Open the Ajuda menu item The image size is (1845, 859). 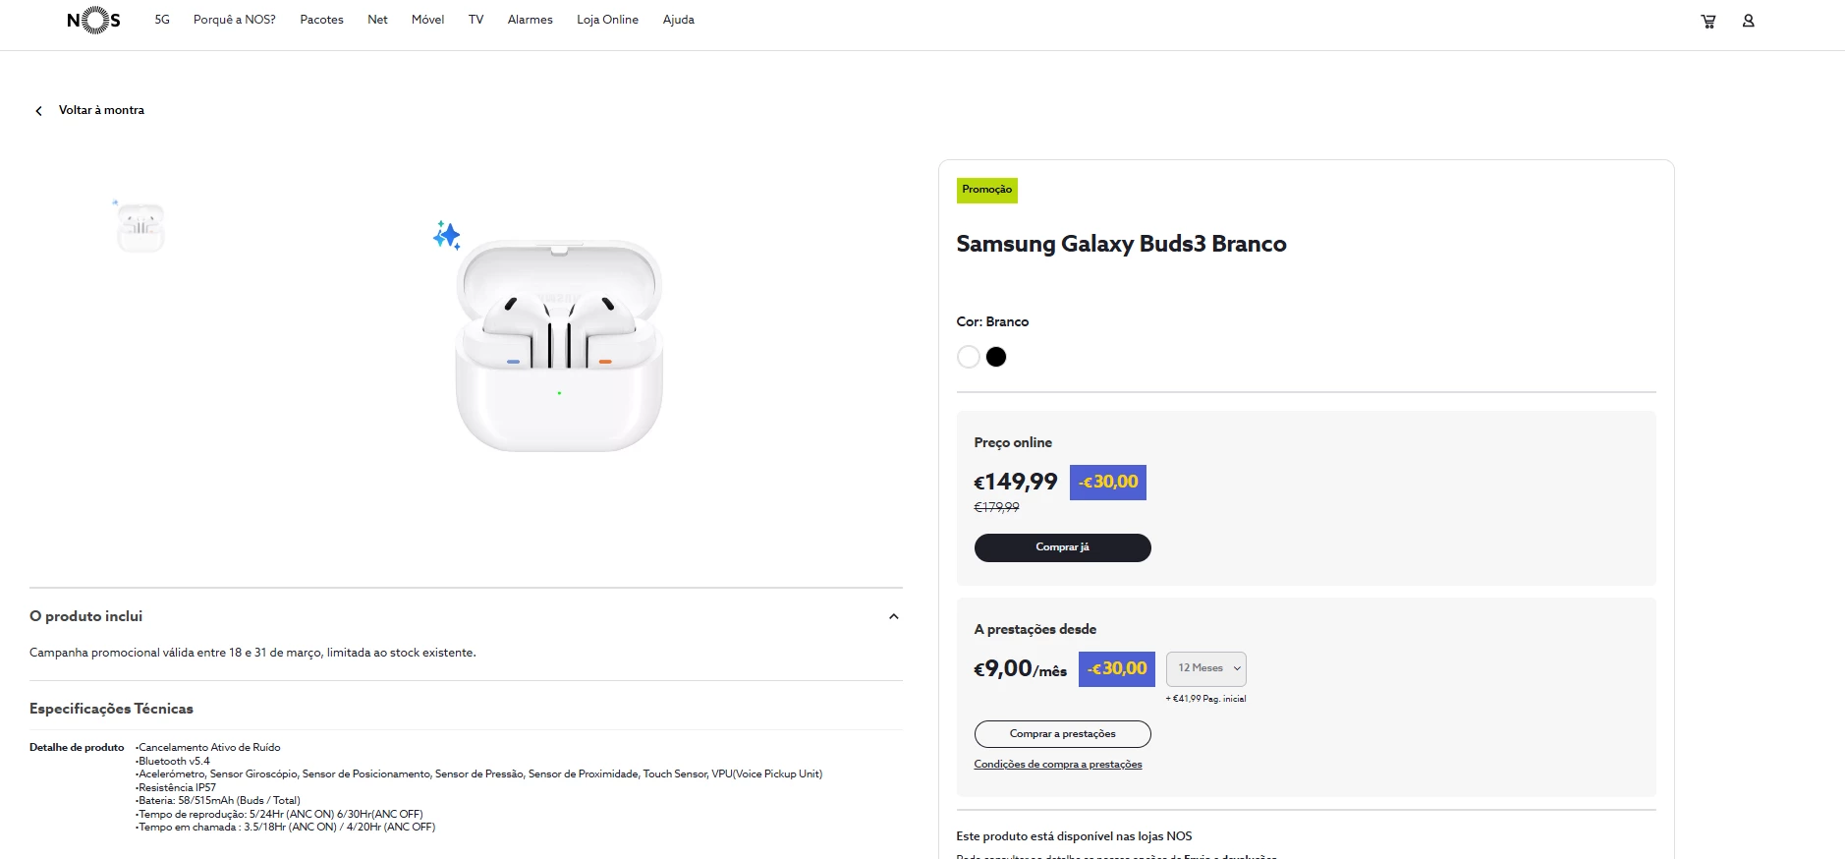(x=678, y=20)
